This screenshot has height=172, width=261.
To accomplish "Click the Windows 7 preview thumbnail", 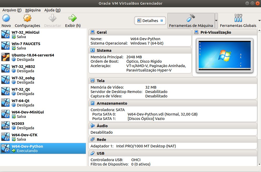I will pyautogui.click(x=224, y=55).
